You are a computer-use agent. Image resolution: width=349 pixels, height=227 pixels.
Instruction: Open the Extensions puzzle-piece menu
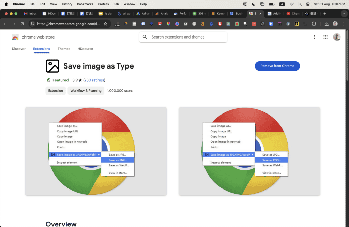tap(314, 24)
